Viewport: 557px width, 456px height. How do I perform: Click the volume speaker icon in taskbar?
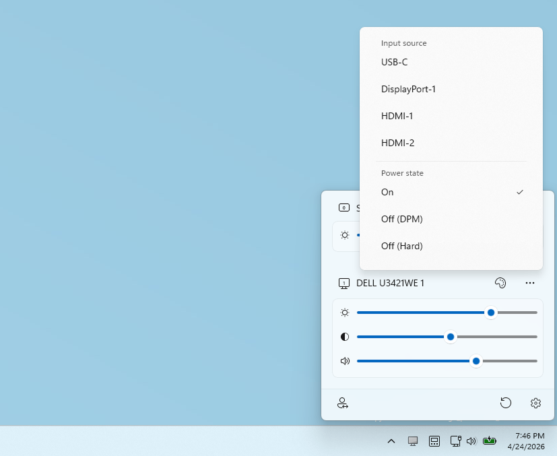click(471, 441)
